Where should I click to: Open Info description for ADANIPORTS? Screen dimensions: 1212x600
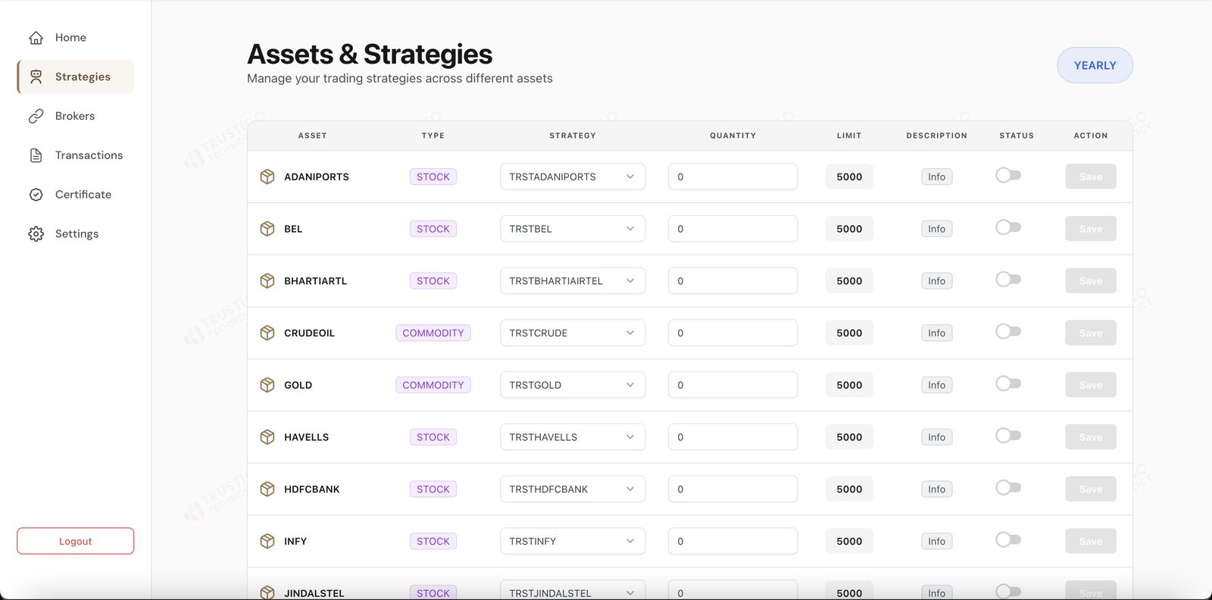pyautogui.click(x=937, y=177)
